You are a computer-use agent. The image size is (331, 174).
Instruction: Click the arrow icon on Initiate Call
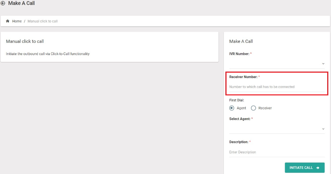tap(318, 168)
